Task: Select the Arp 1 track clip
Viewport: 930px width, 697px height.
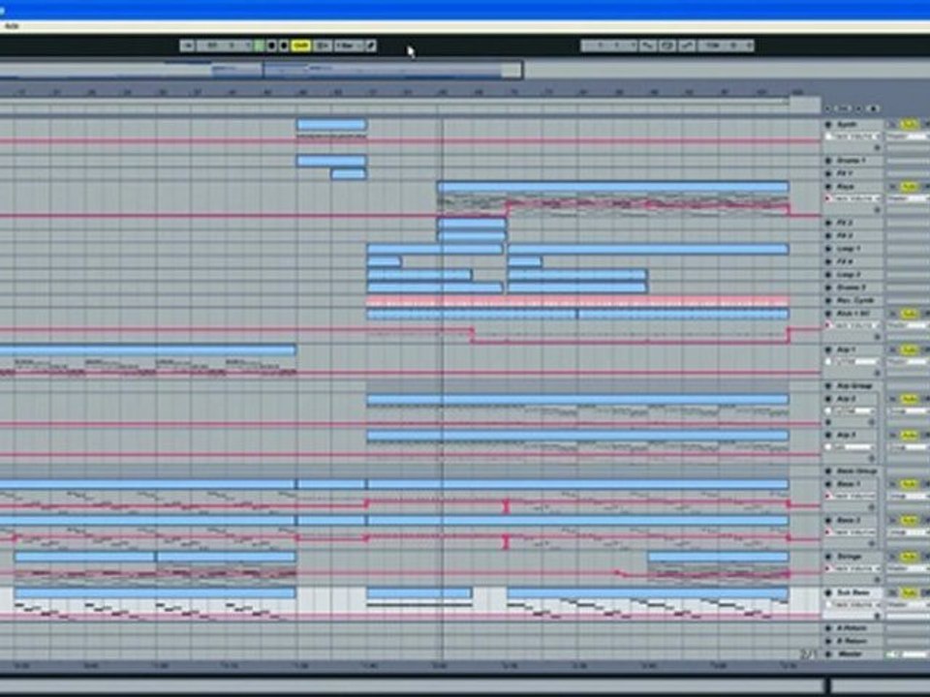Action: coord(147,350)
